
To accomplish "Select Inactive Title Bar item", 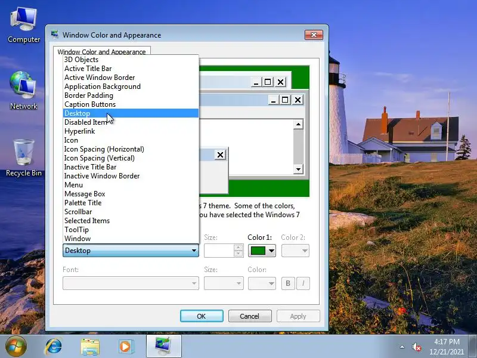I will (131, 167).
